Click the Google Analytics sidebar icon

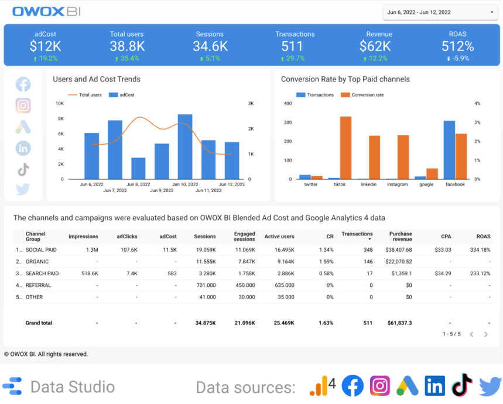[23, 126]
